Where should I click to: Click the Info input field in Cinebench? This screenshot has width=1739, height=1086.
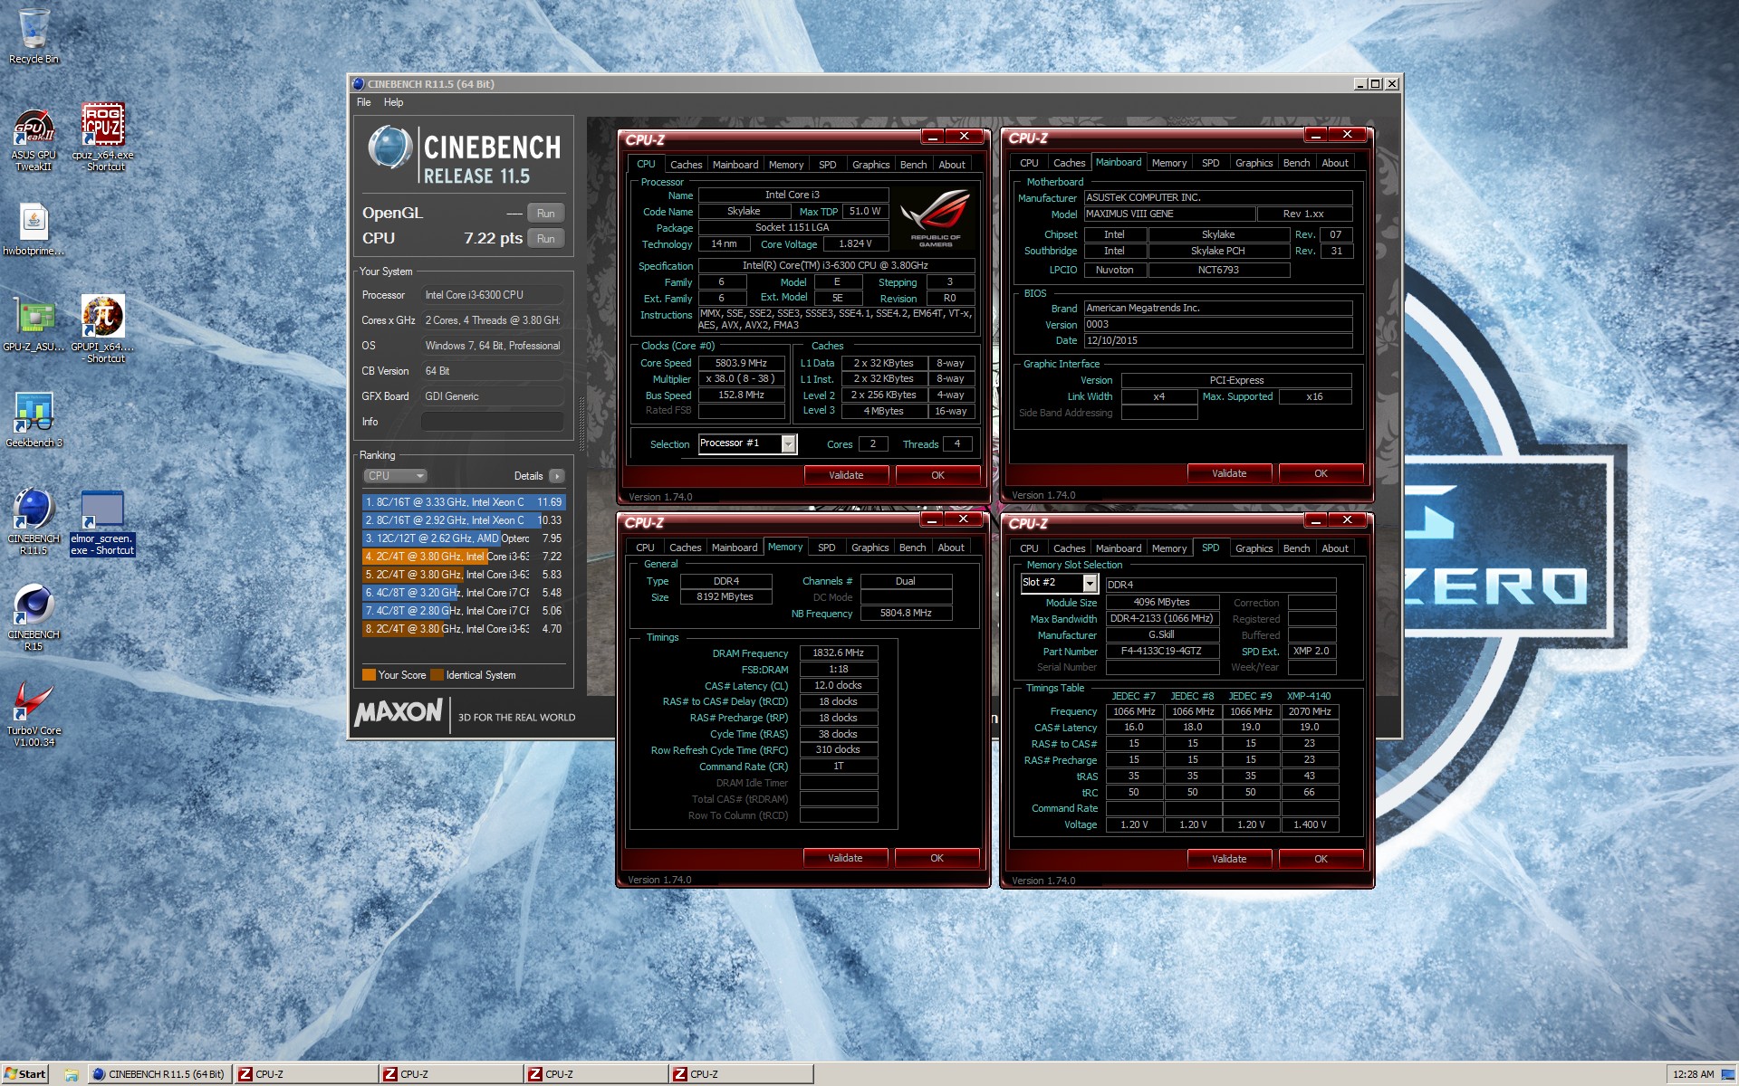[492, 422]
